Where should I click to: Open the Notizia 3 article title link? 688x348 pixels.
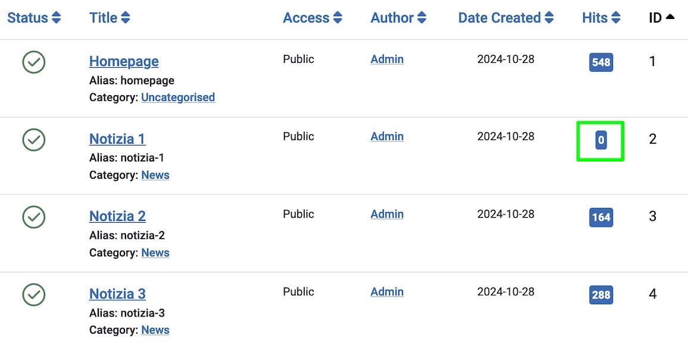click(x=117, y=294)
